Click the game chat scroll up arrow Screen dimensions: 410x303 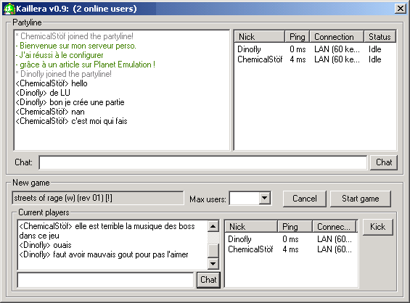pyautogui.click(x=213, y=226)
